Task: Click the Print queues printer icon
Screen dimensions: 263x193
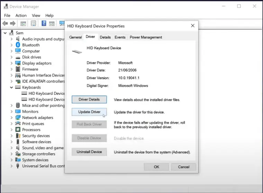Action: point(18,123)
